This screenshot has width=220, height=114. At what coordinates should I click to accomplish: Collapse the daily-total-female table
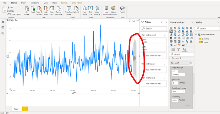pyautogui.click(x=196, y=34)
